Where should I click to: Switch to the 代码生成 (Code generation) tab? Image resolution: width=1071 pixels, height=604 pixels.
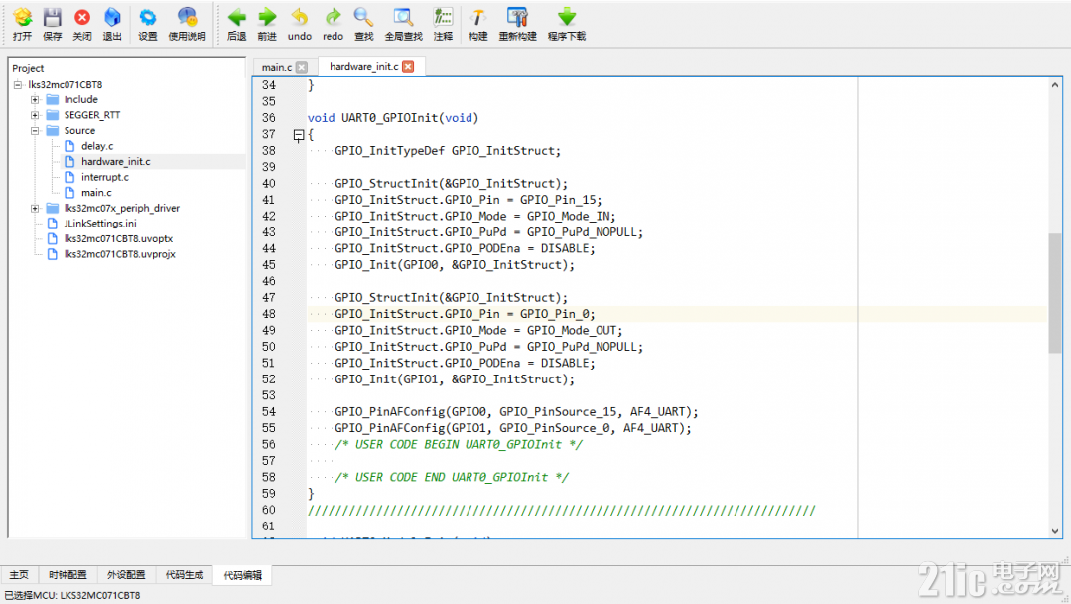click(x=185, y=575)
